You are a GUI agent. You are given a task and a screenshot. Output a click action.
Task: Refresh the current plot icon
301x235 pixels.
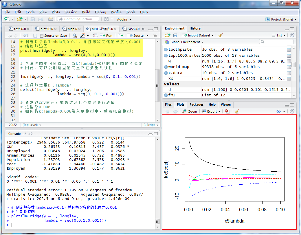pyautogui.click(x=292, y=111)
